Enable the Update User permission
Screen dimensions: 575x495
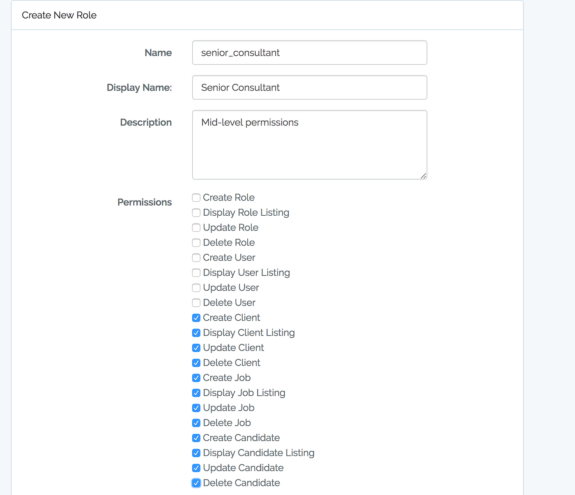(x=196, y=287)
